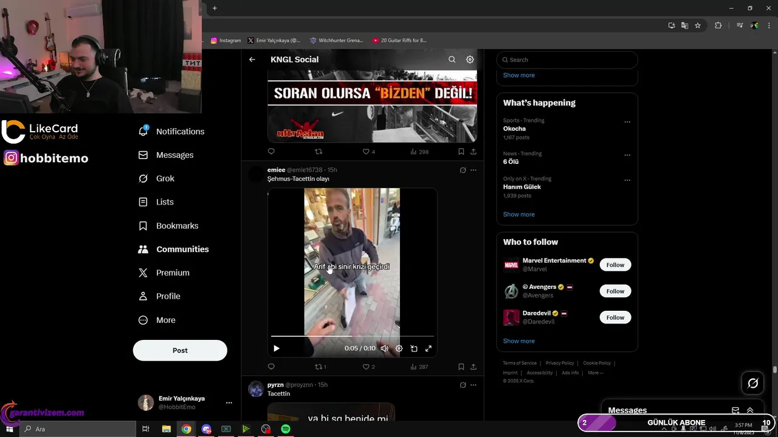Viewport: 778px width, 437px height.
Task: Open the 20 Guitar Riffs bookmark
Action: pyautogui.click(x=399, y=41)
